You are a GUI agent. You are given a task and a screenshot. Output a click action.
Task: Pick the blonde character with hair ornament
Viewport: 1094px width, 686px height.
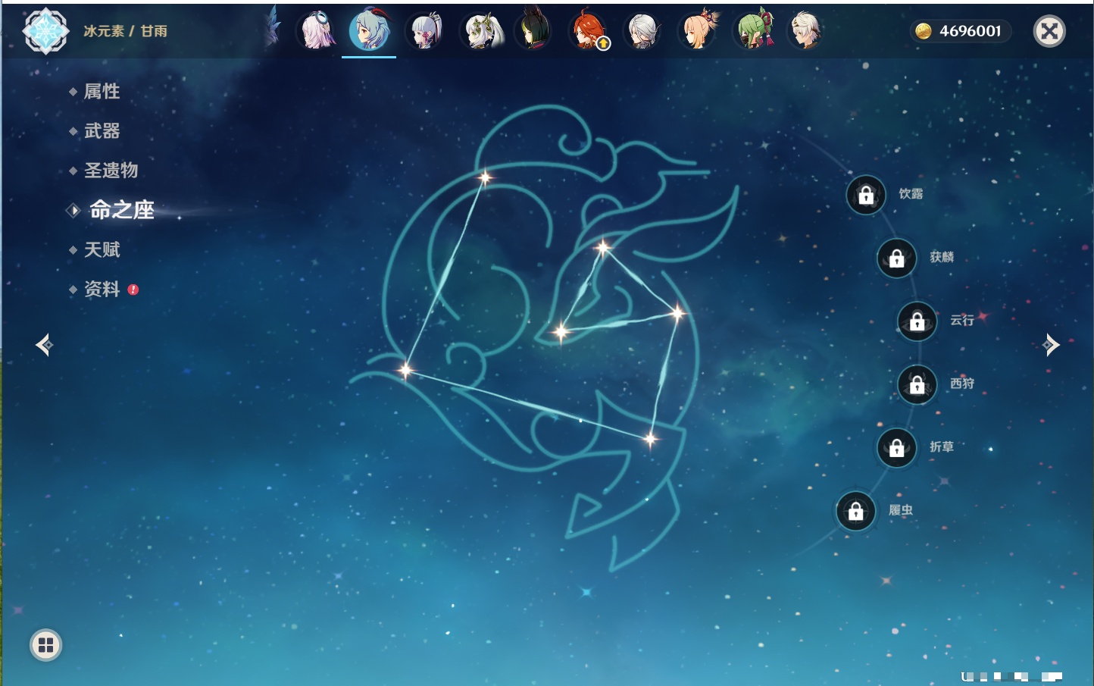pyautogui.click(x=698, y=32)
